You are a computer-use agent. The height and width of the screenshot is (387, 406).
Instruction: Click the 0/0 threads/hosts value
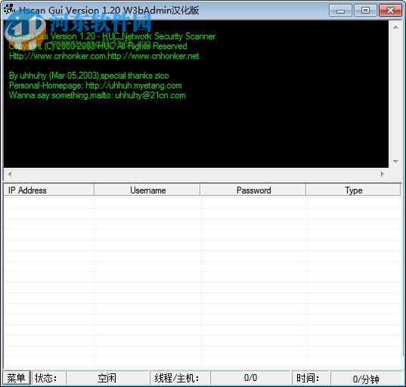(250, 378)
